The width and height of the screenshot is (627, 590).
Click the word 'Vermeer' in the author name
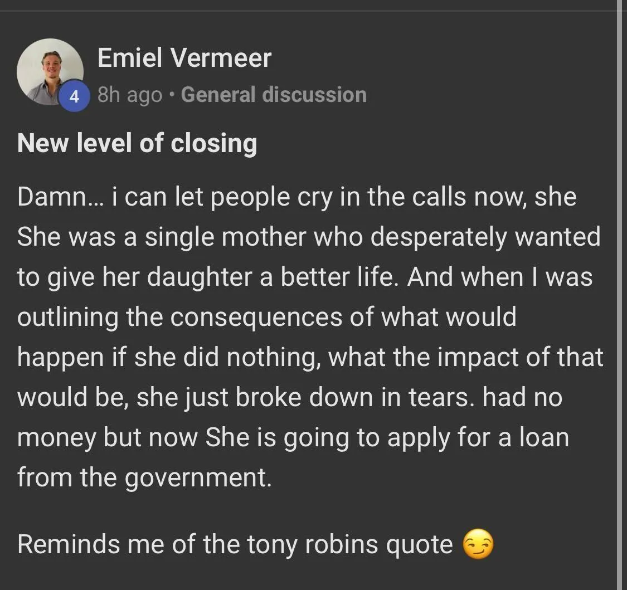(x=221, y=58)
